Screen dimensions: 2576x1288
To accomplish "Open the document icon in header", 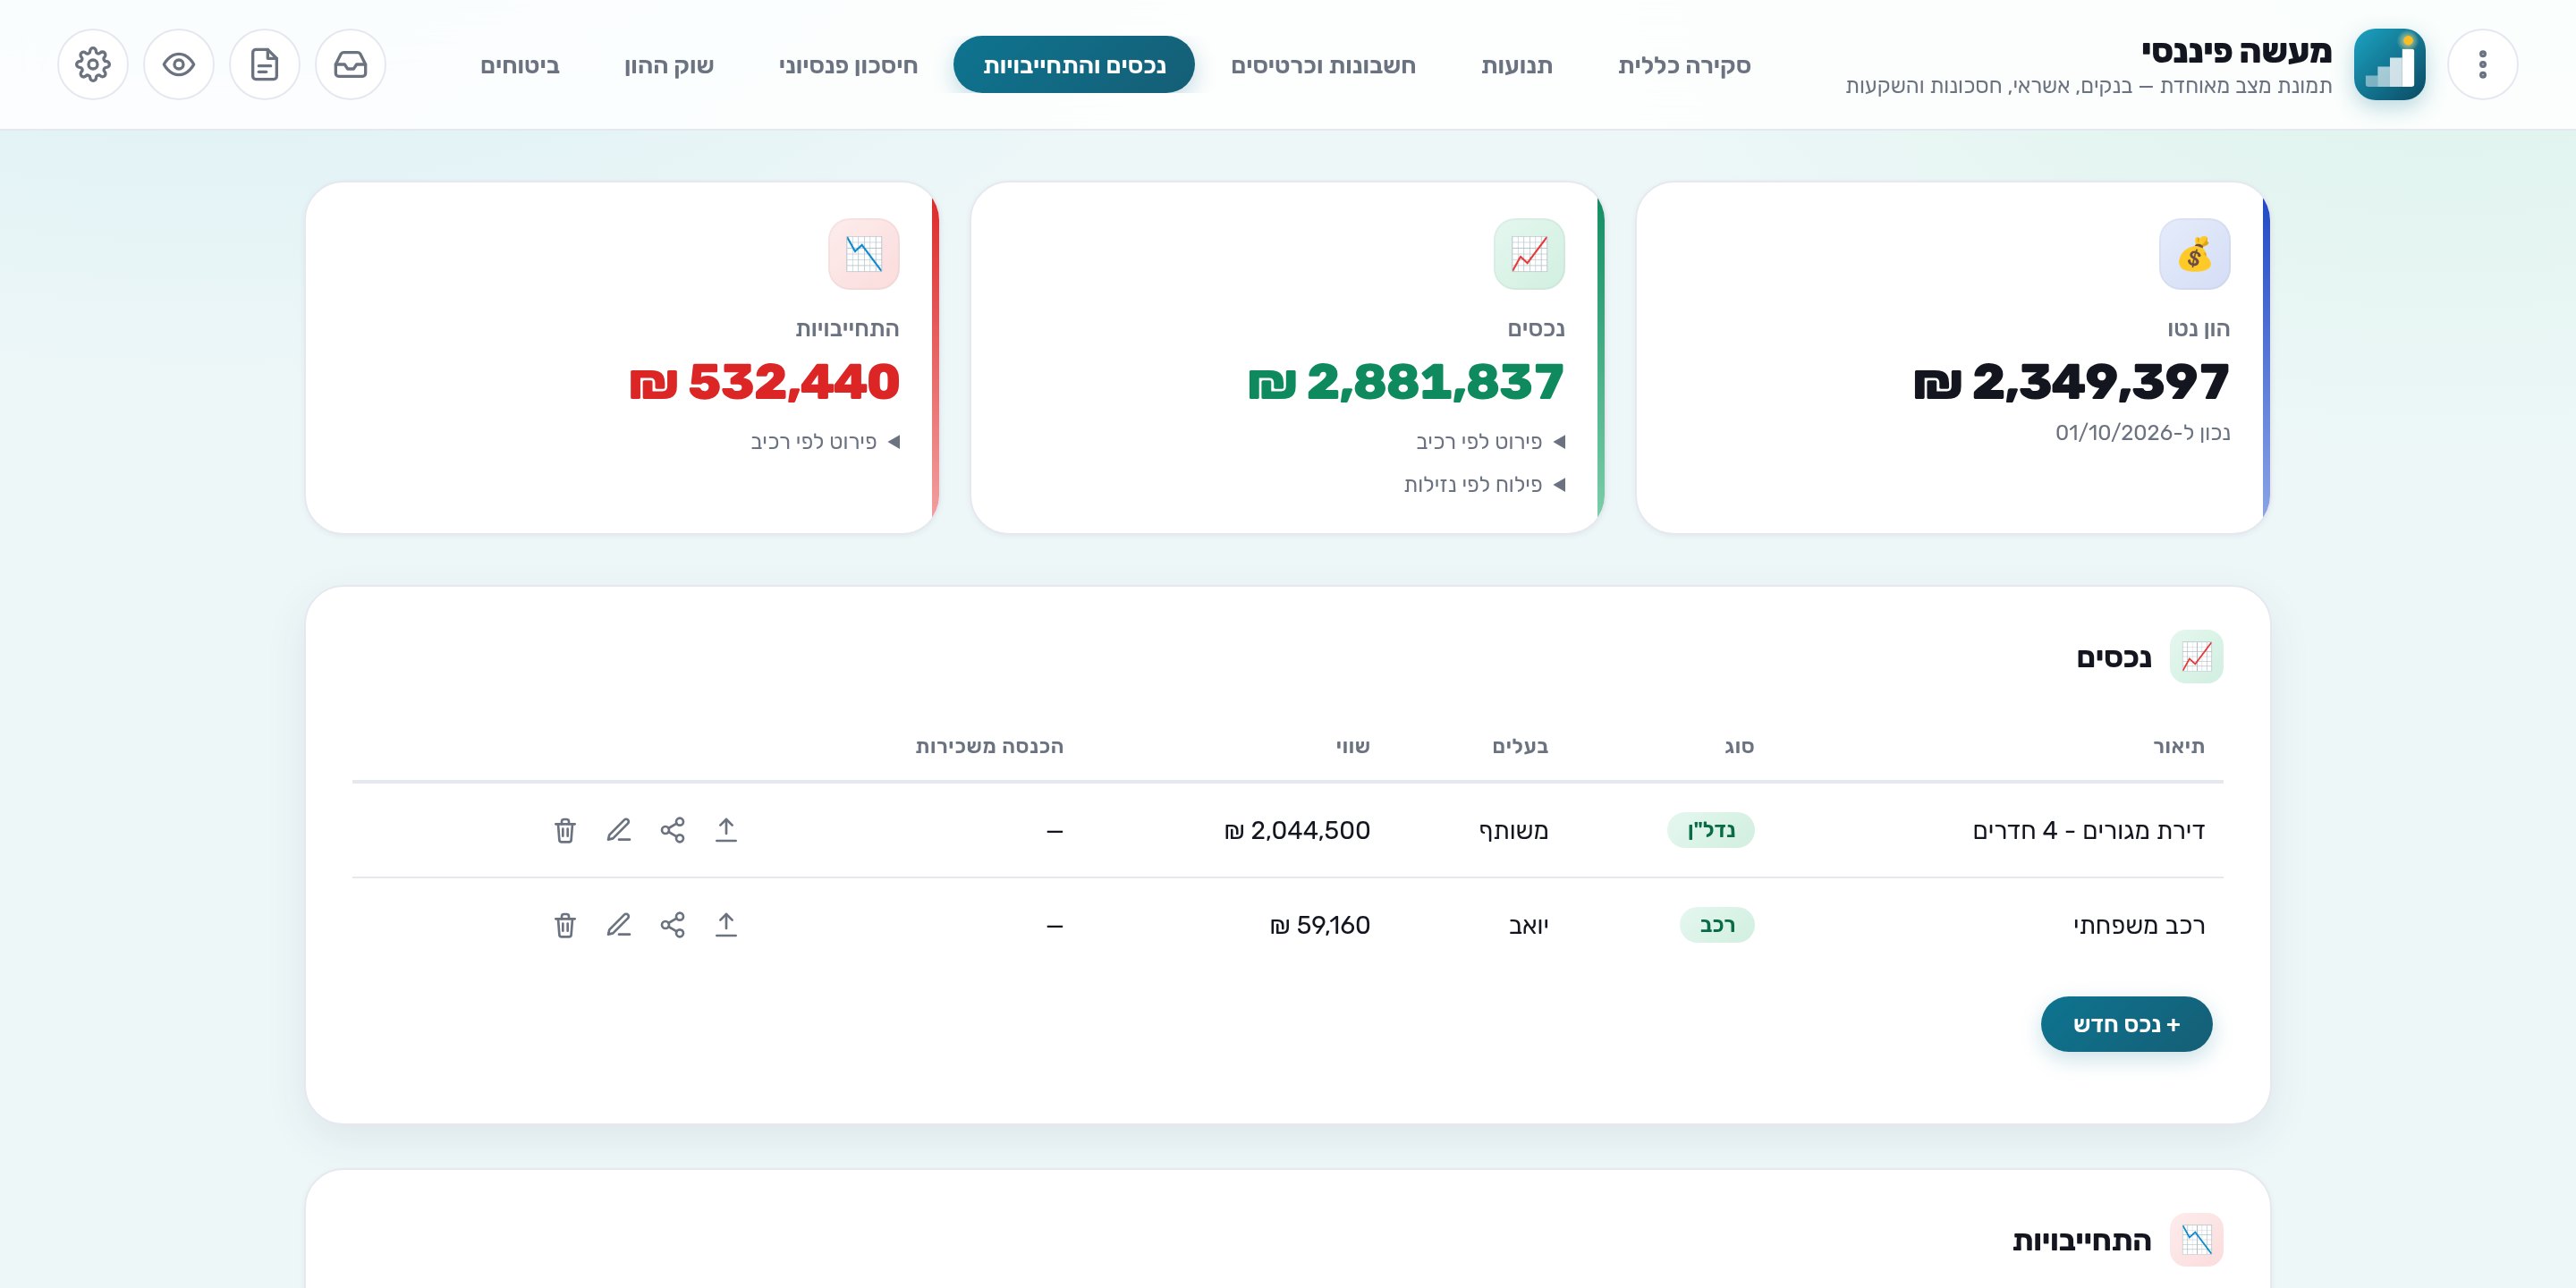I will pos(265,65).
